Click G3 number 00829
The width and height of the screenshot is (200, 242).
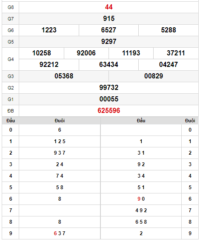(x=154, y=76)
